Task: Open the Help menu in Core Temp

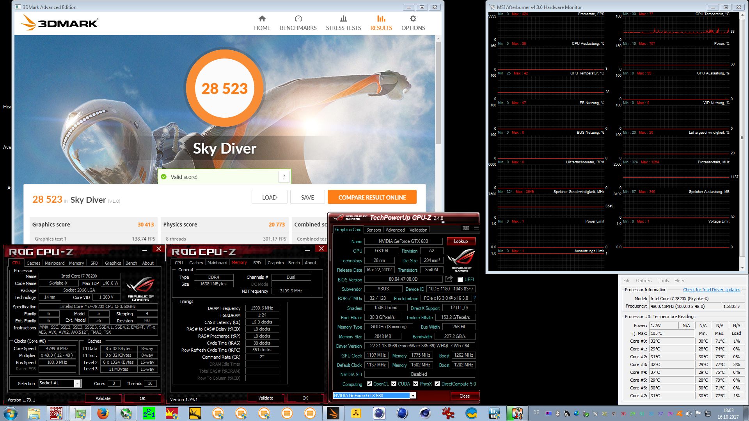Action: (679, 281)
